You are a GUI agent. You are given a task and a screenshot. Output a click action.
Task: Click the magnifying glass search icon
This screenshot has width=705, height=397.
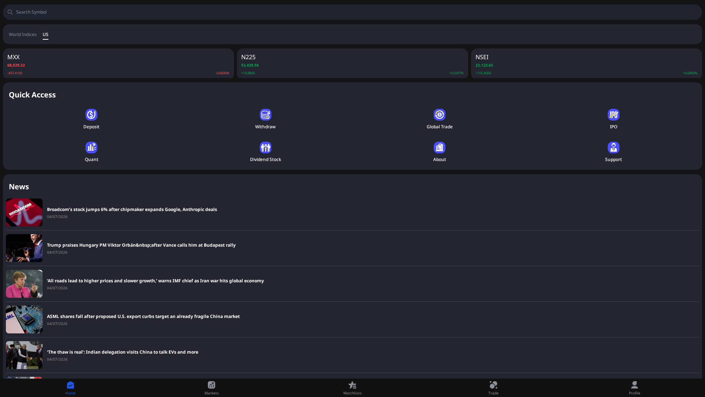click(10, 12)
